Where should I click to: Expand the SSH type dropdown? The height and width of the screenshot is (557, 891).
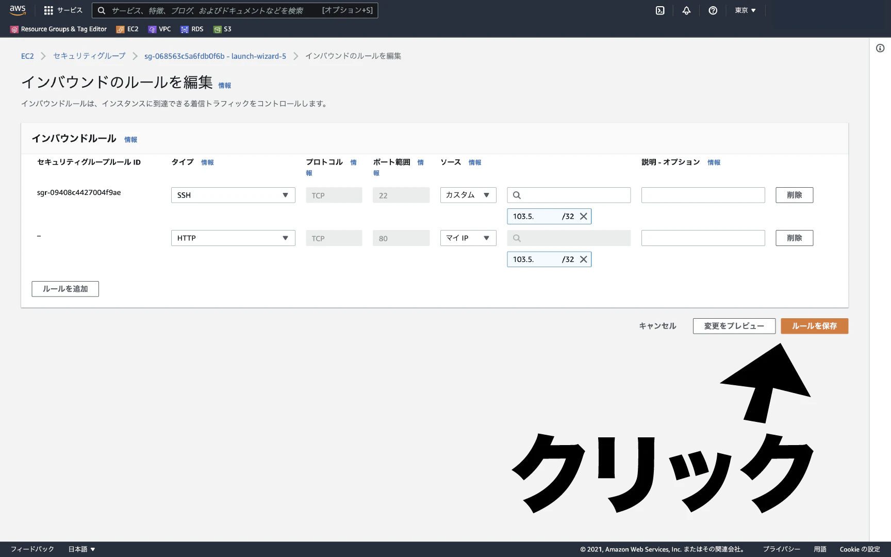233,195
